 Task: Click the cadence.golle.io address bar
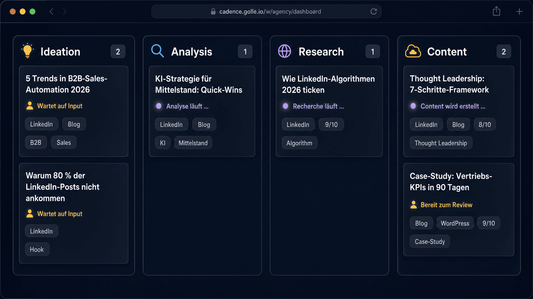click(x=270, y=12)
